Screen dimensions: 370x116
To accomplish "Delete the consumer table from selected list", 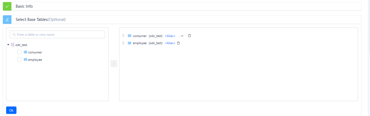I will tap(190, 36).
